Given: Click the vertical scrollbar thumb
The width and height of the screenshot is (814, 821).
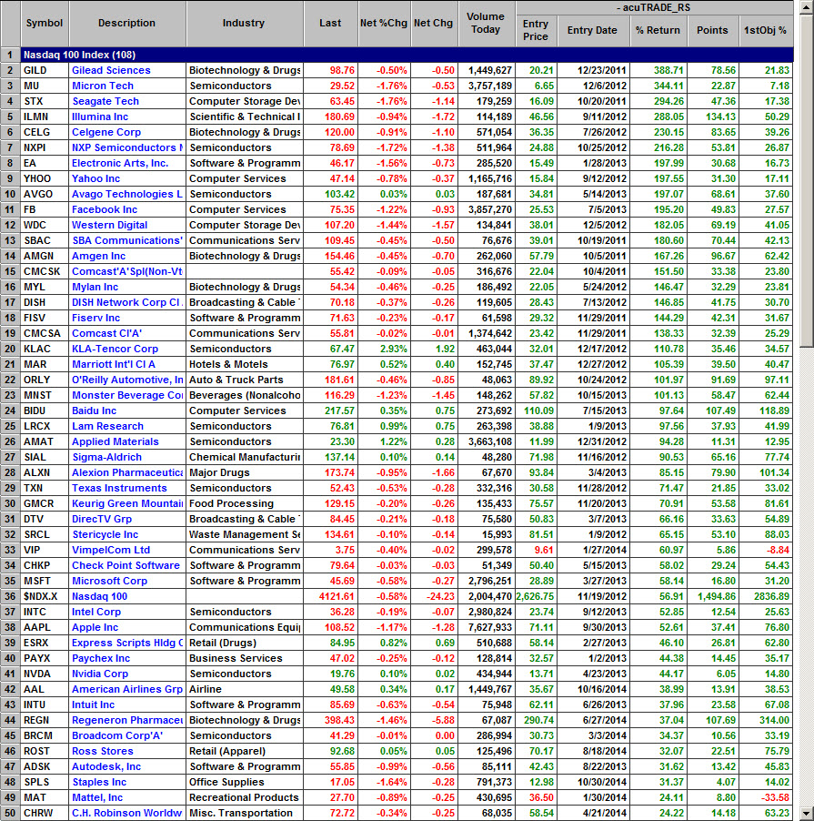Looking at the screenshot, I should (x=806, y=180).
